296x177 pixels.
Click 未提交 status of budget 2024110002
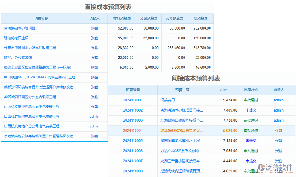click(x=251, y=110)
